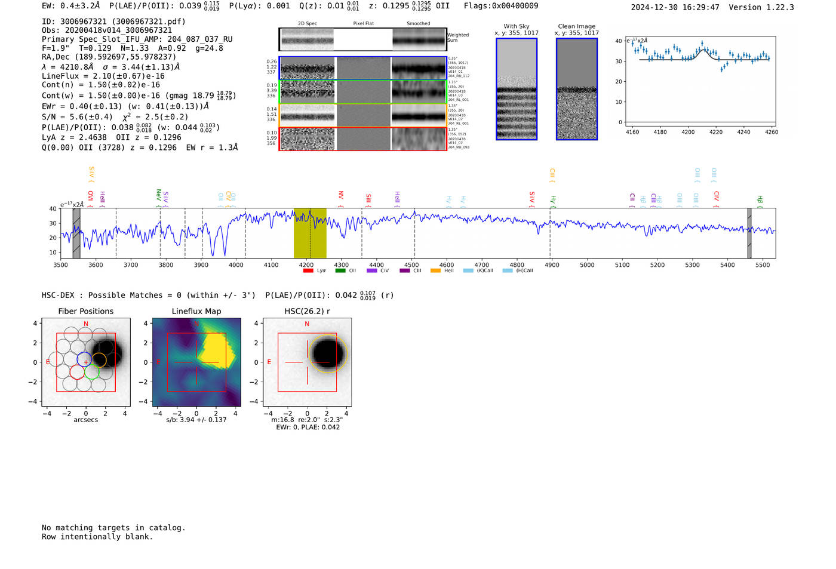Select the red fiber circle
This screenshot has height=569, width=836.
click(77, 372)
